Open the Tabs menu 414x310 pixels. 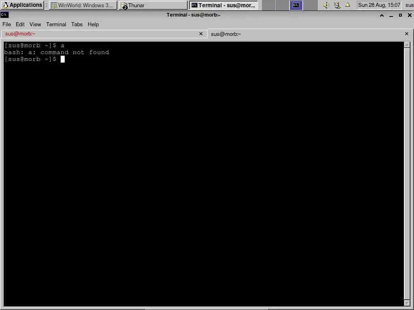coord(77,24)
